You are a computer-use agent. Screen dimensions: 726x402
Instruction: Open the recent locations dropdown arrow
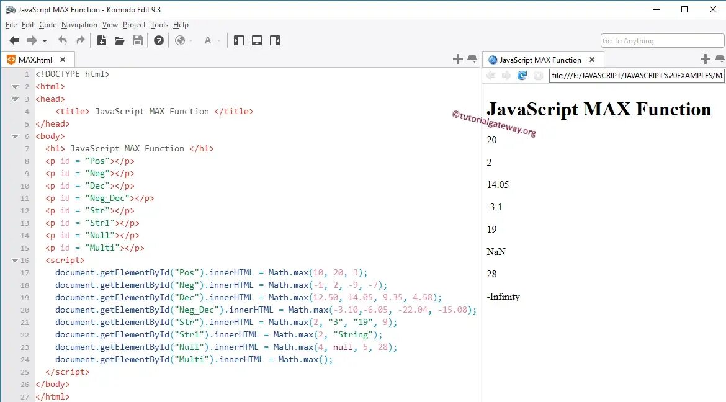[45, 41]
